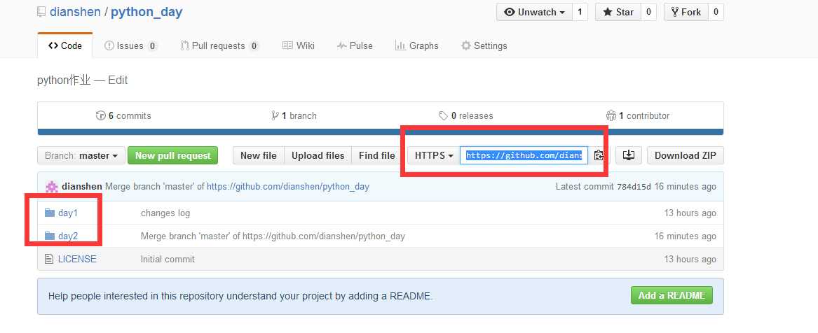Open the day2 folder
Screen dimensions: 818x333
68,236
